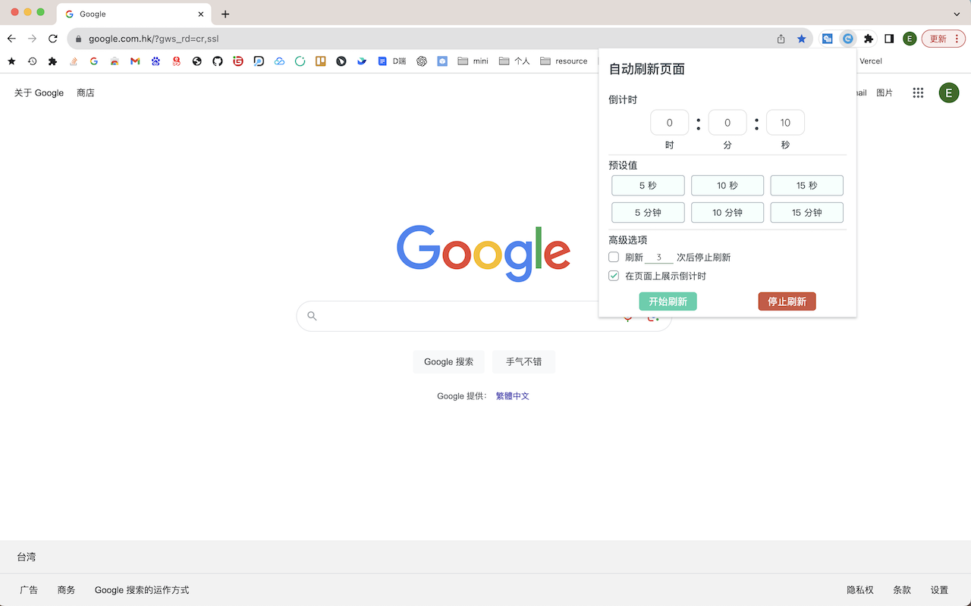971x606 pixels.
Task: Click the Google 搜索 button
Action: [448, 361]
